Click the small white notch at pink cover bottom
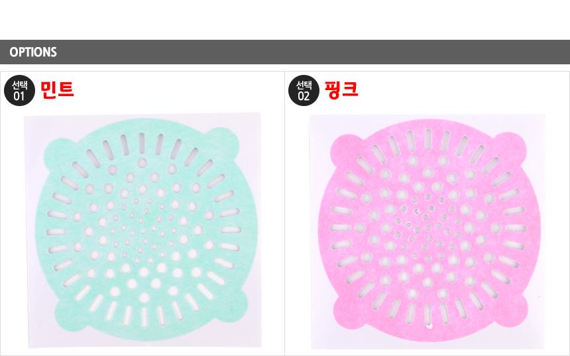 (429, 326)
